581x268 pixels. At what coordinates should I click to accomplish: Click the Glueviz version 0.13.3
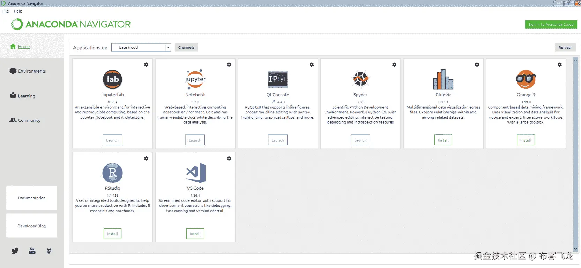point(443,102)
